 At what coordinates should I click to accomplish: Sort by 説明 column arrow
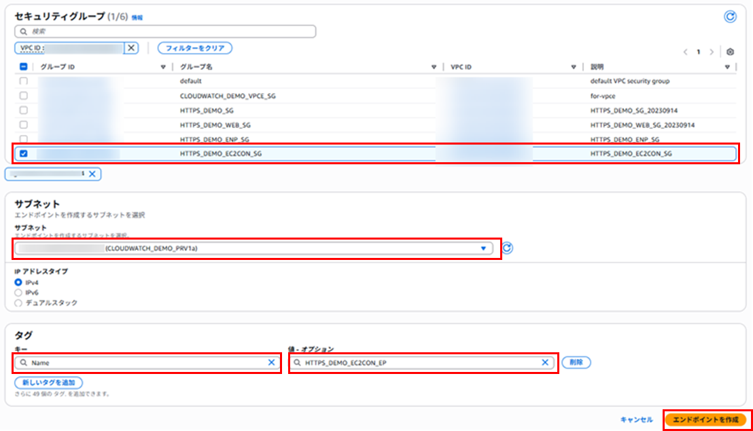727,67
